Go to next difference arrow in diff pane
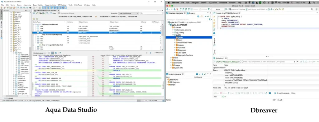This screenshot has width=319, height=122. [x=150, y=53]
